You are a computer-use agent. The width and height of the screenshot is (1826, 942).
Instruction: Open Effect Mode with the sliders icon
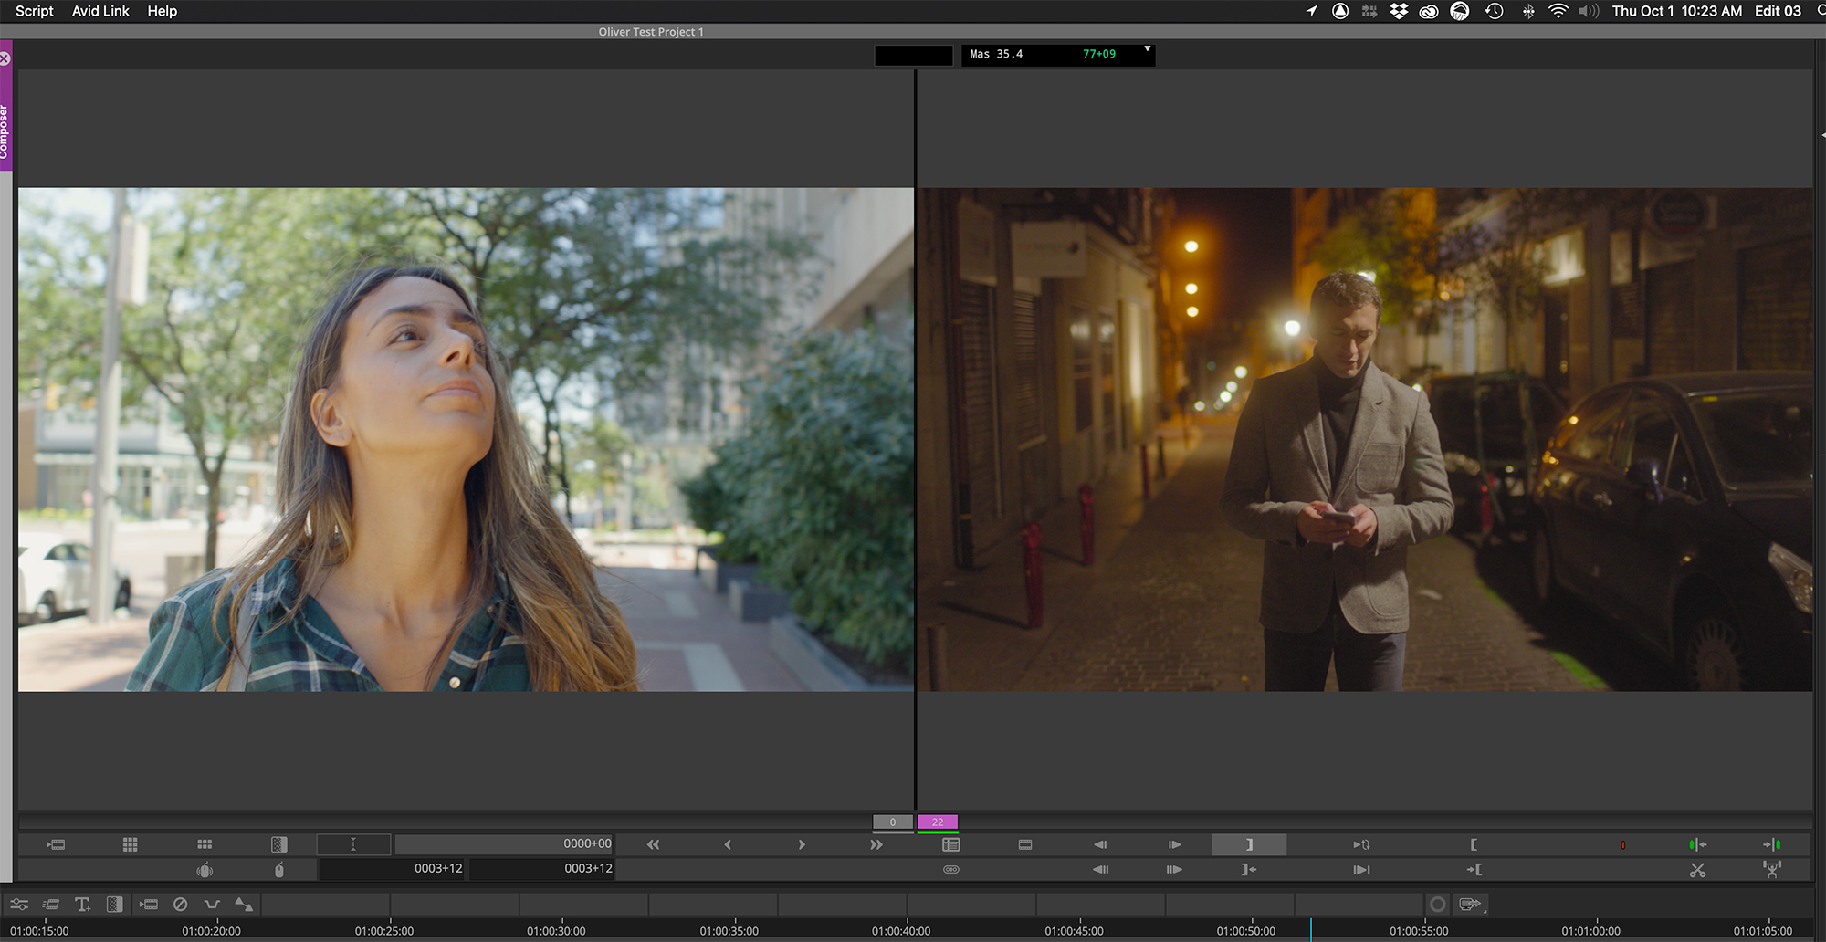point(19,904)
